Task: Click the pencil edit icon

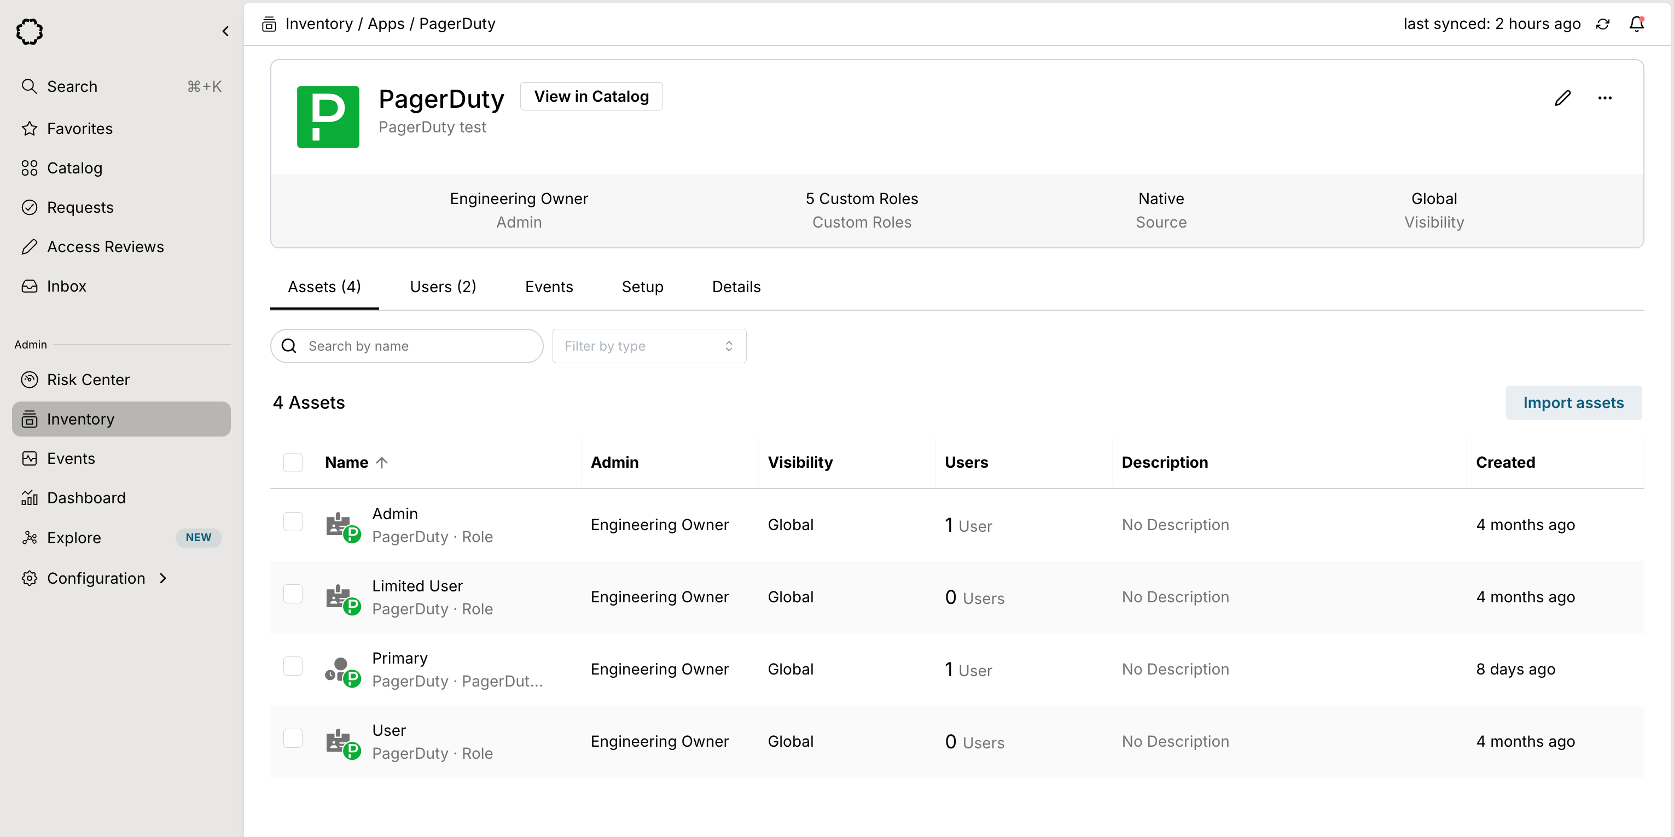Action: [1562, 98]
